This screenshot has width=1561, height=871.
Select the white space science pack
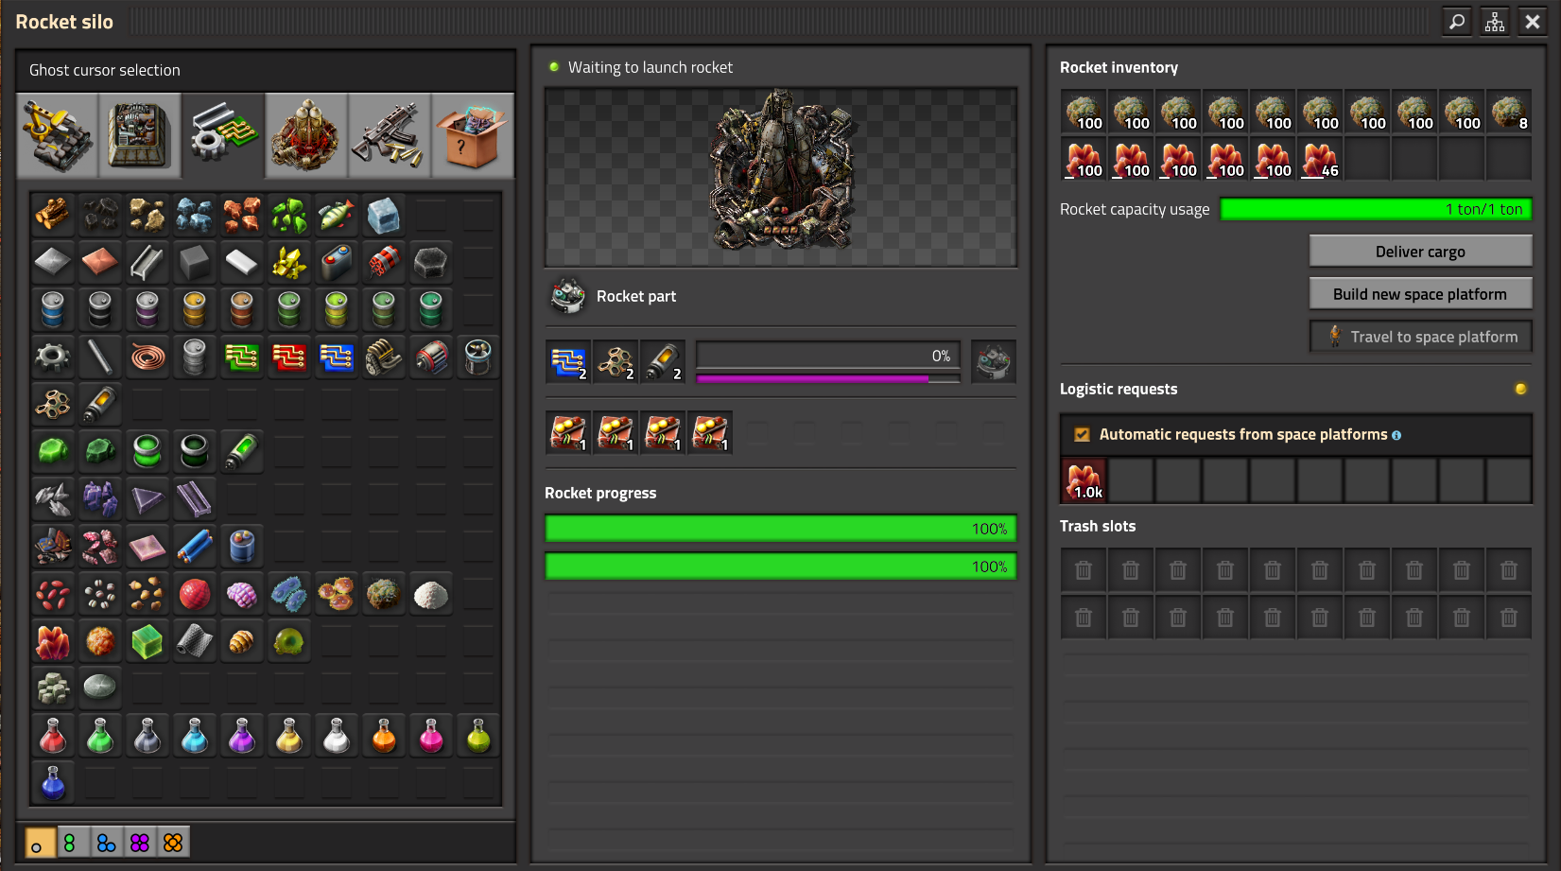[x=337, y=736]
